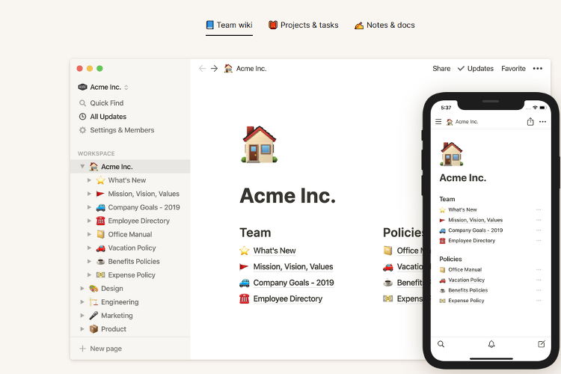Viewport: 561px width, 374px height.
Task: Open Expense Policy on the phone screen
Action: [x=466, y=301]
